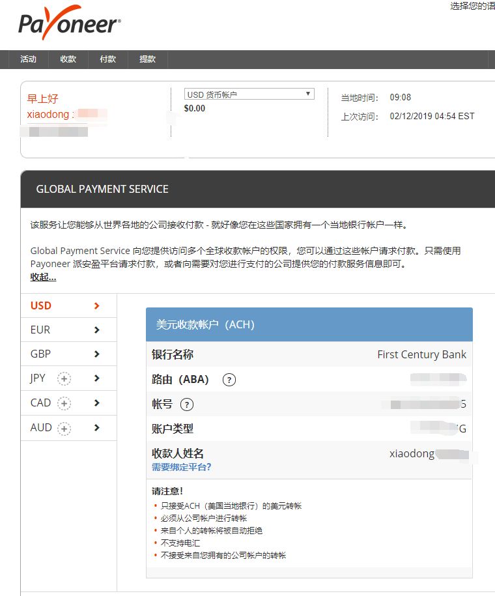
Task: Click the 必须从公司帐户进行转帐 notice line
Action: tap(204, 518)
